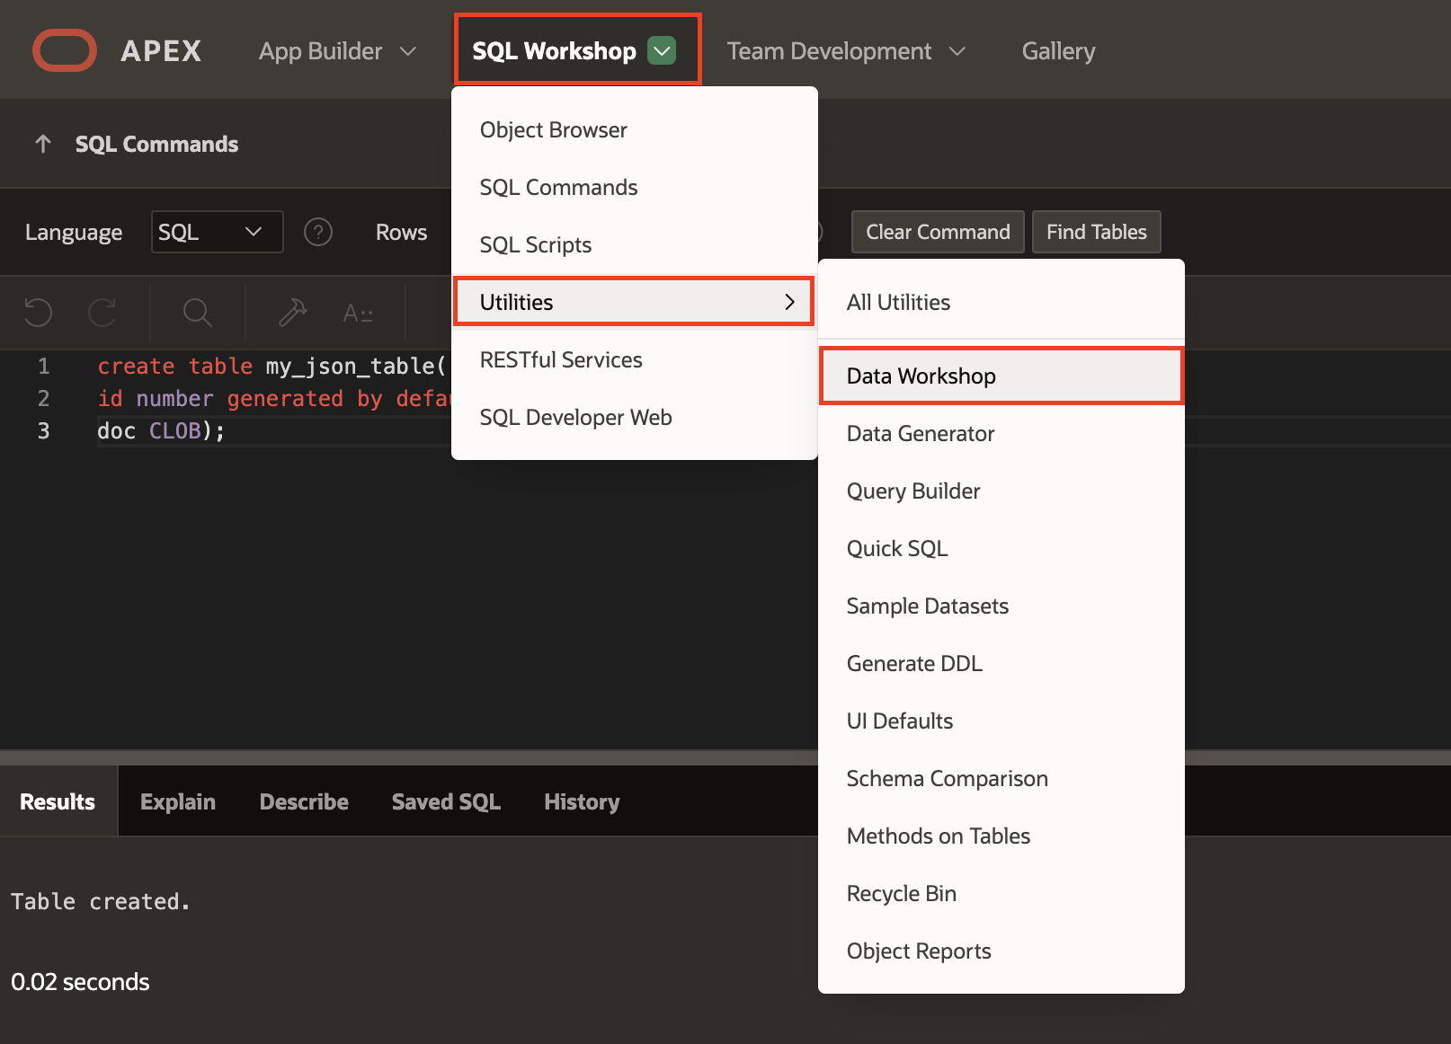Viewport: 1451px width, 1044px height.
Task: Open Quick SQL from the submenu
Action: tap(896, 548)
